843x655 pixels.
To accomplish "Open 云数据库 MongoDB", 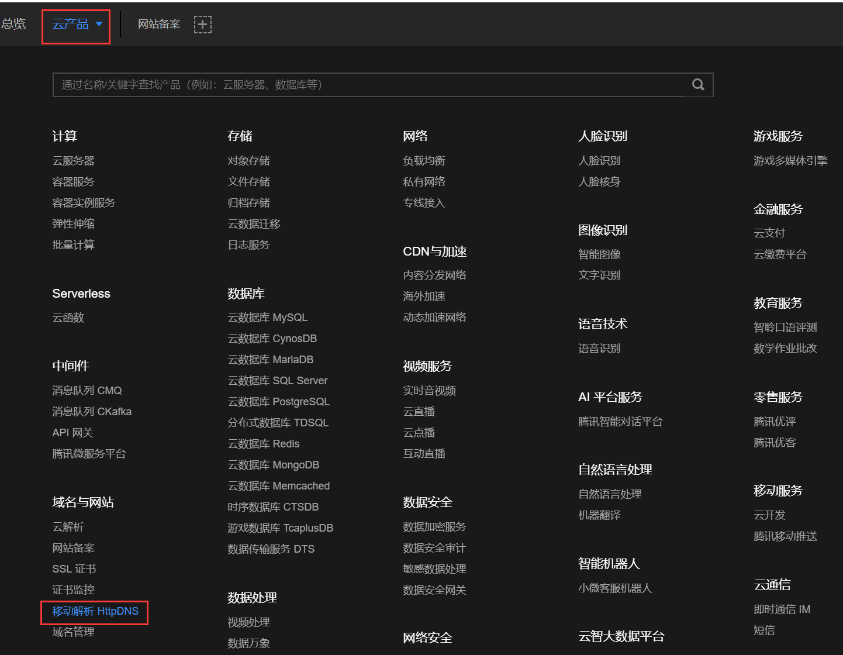I will point(274,465).
